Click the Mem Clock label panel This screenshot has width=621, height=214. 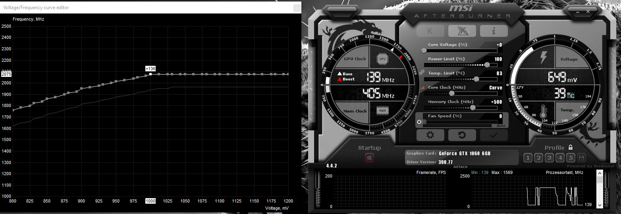point(355,111)
